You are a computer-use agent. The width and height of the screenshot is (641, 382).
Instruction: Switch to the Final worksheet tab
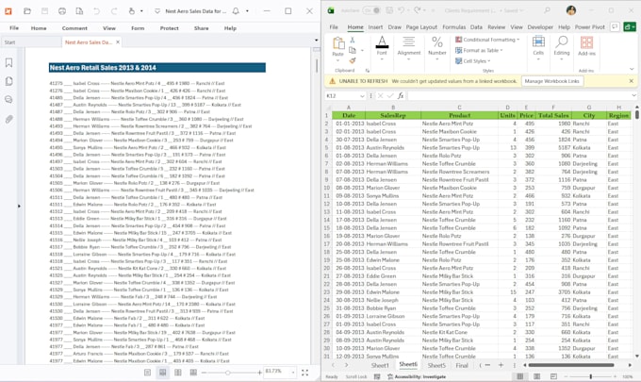pos(462,365)
